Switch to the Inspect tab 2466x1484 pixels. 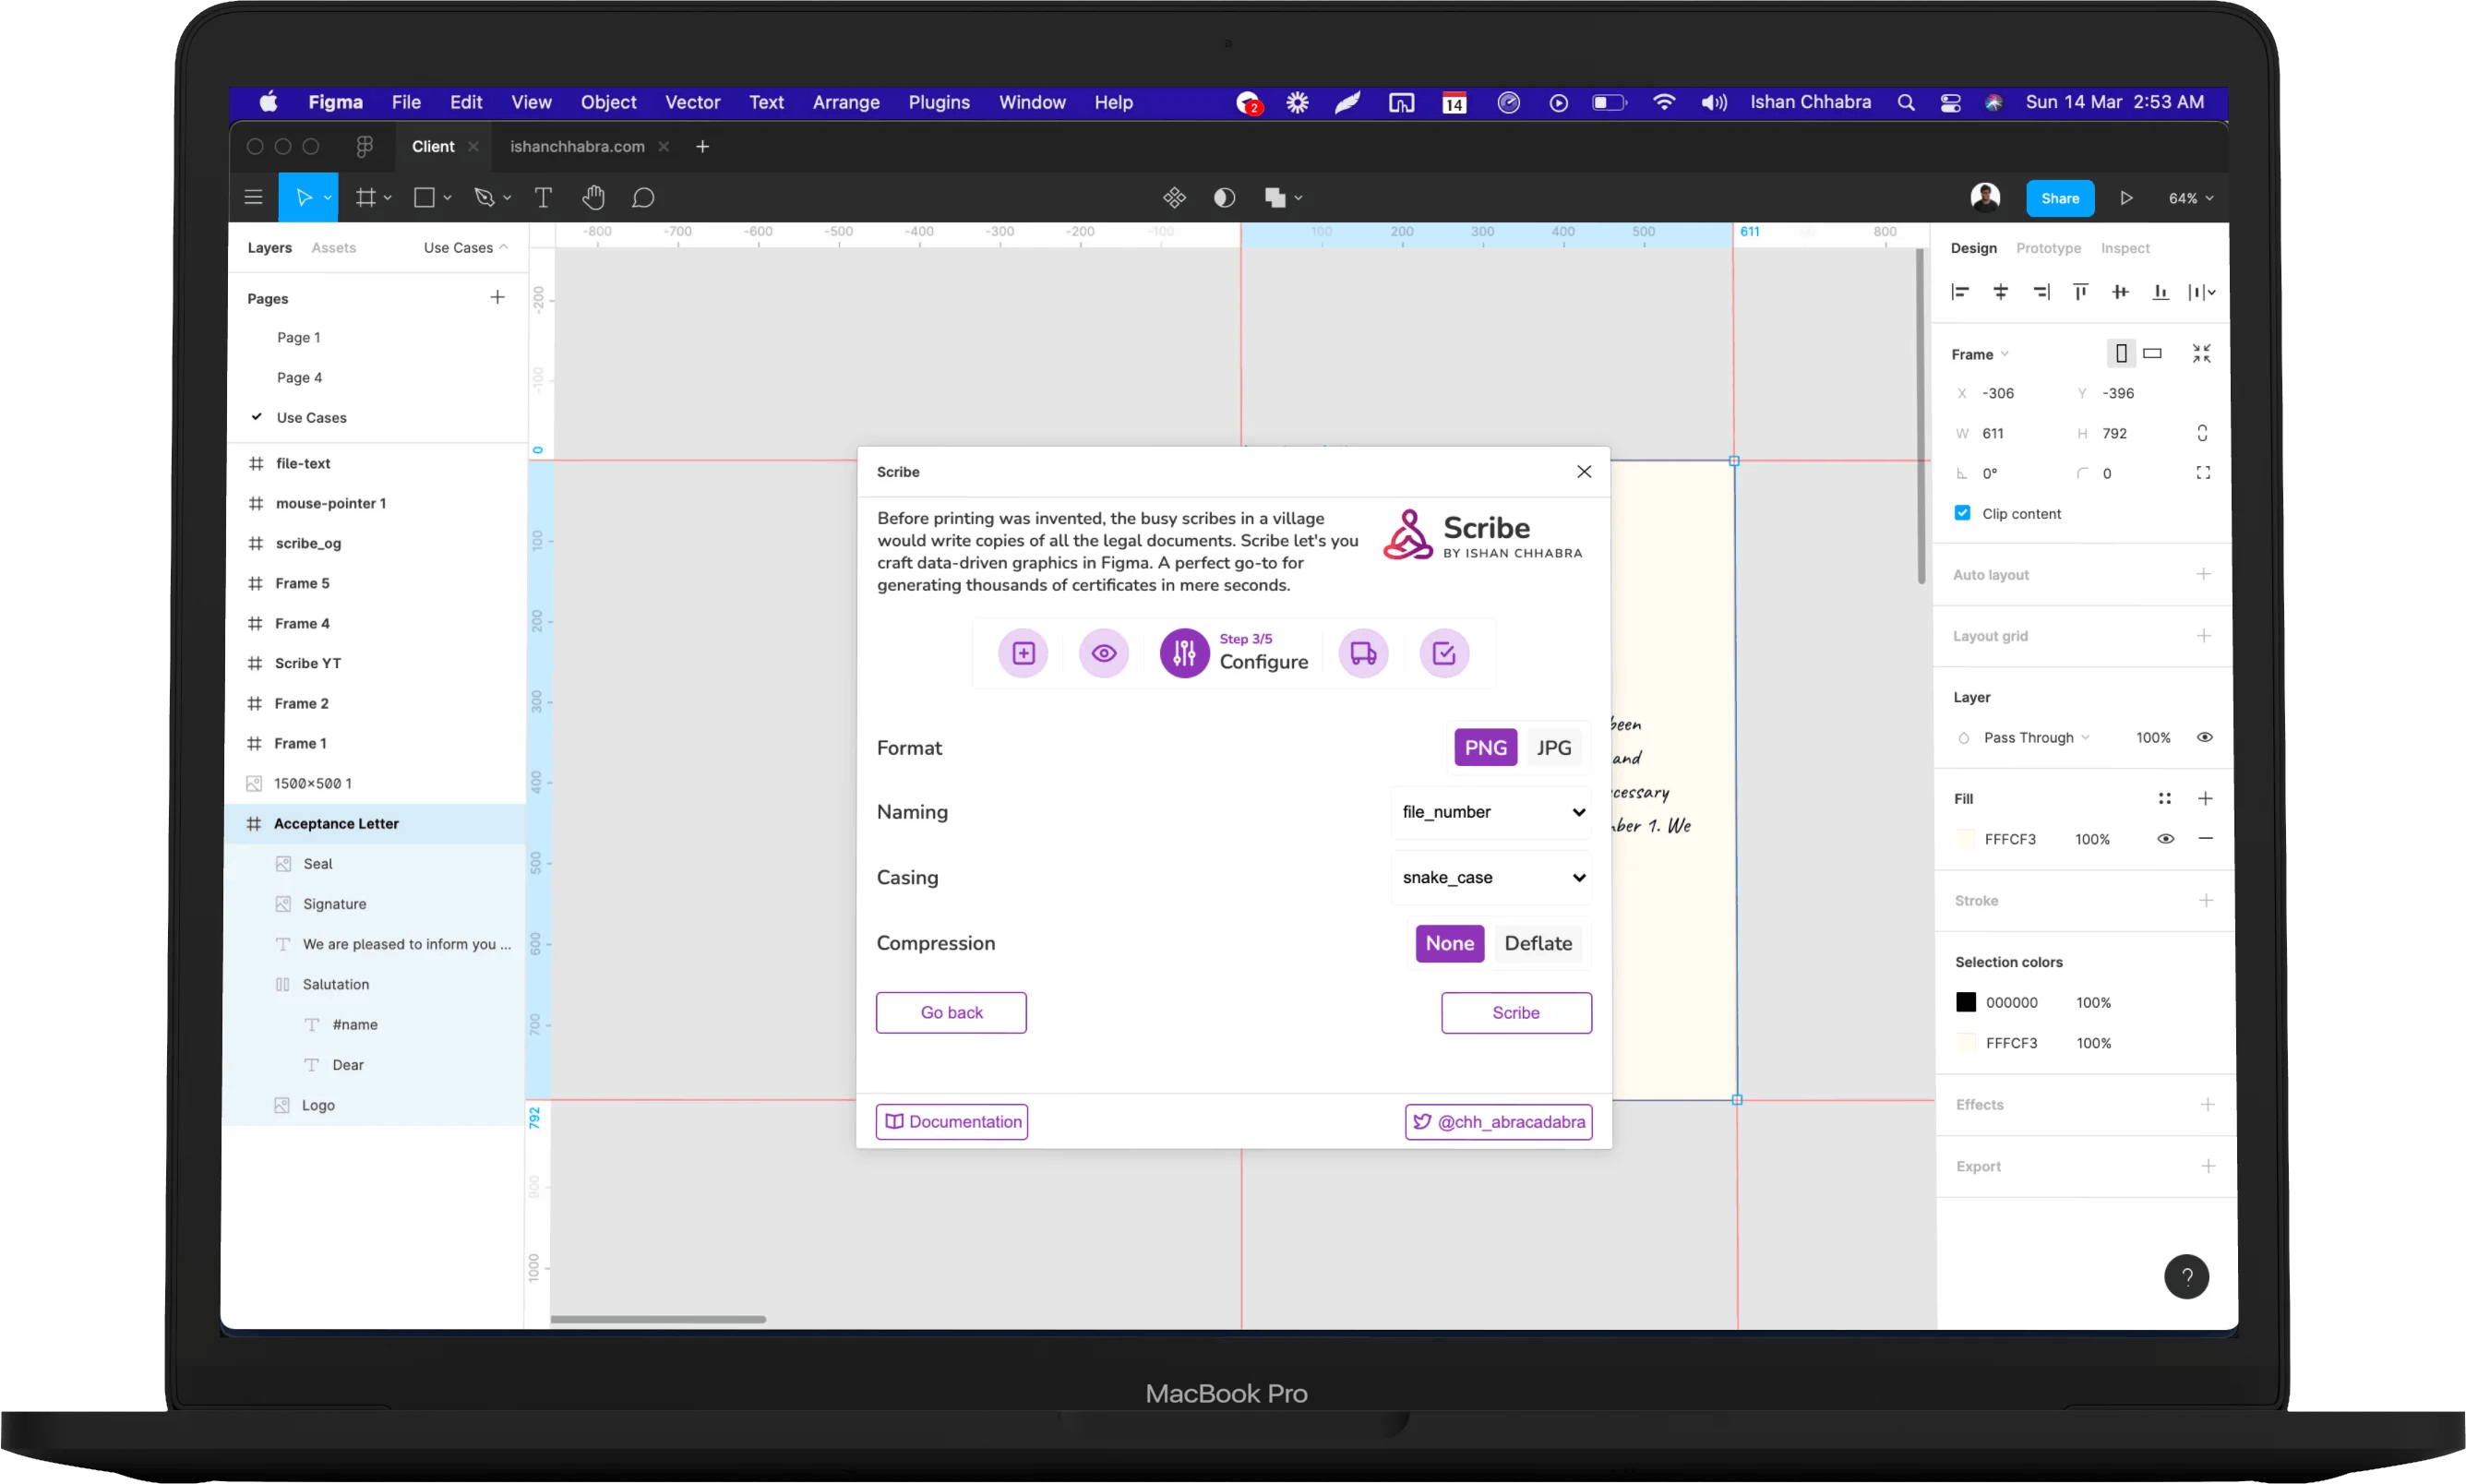click(2124, 248)
